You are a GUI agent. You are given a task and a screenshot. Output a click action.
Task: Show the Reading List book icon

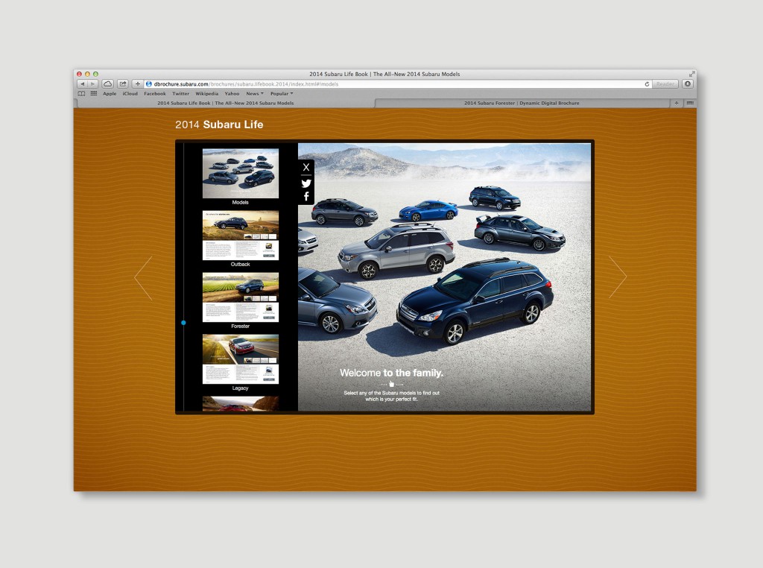(81, 94)
